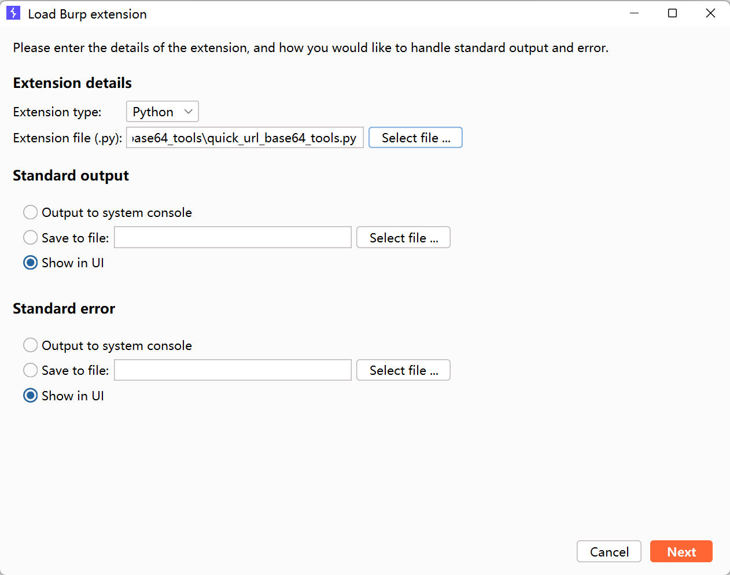The height and width of the screenshot is (575, 730).
Task: Select standard output to system console
Action: tap(31, 212)
